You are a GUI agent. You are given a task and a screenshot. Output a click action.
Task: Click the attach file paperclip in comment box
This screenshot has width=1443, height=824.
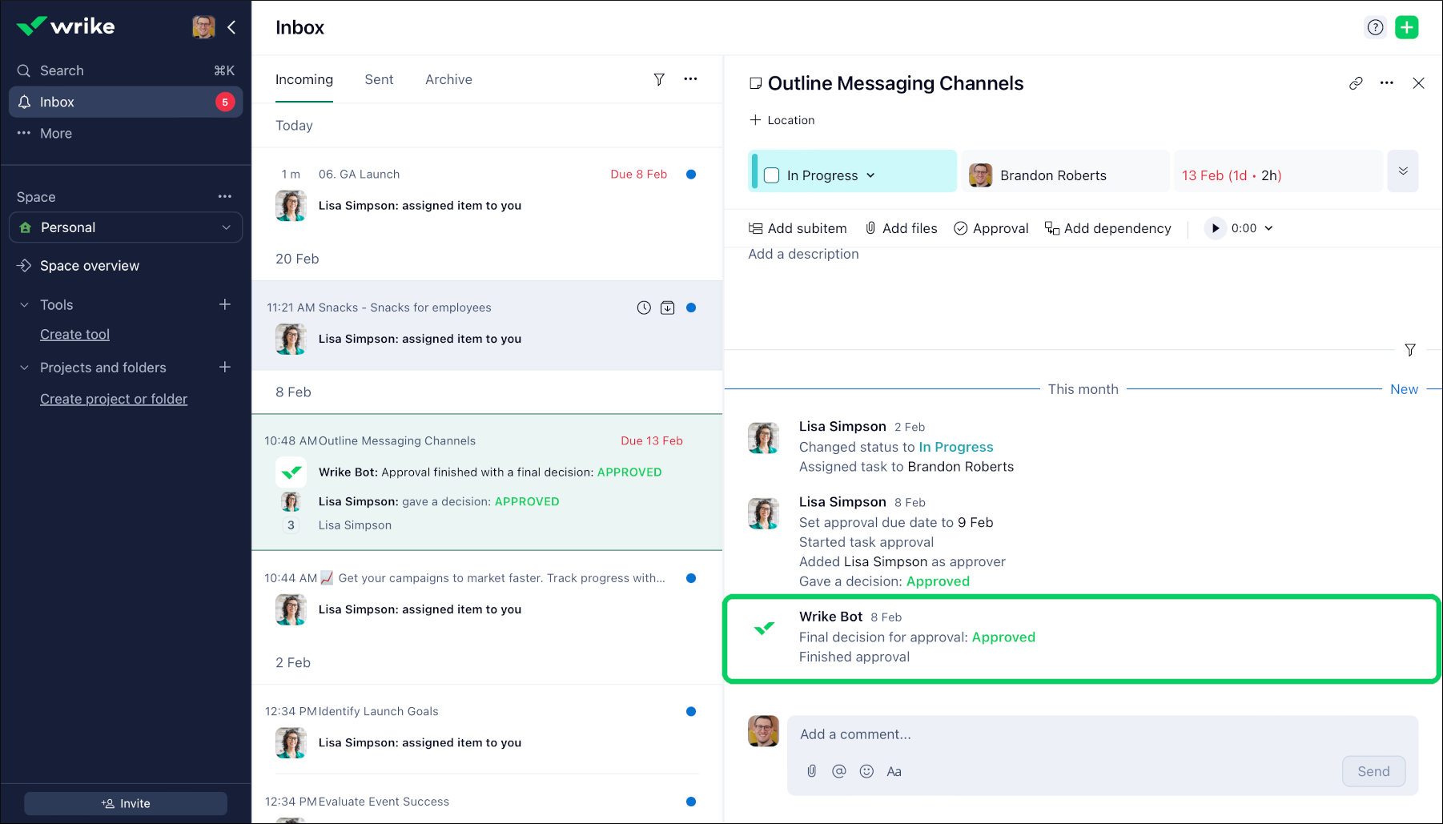tap(811, 771)
